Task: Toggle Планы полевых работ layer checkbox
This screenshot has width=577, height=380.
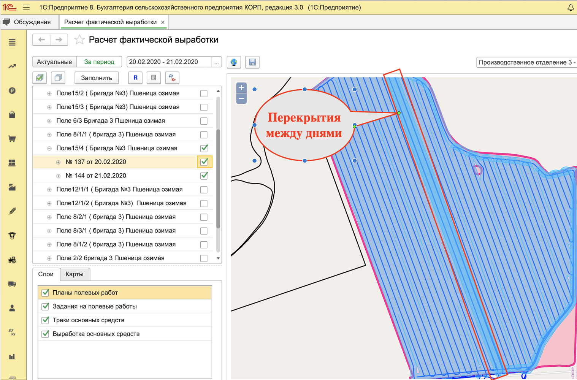Action: 45,293
